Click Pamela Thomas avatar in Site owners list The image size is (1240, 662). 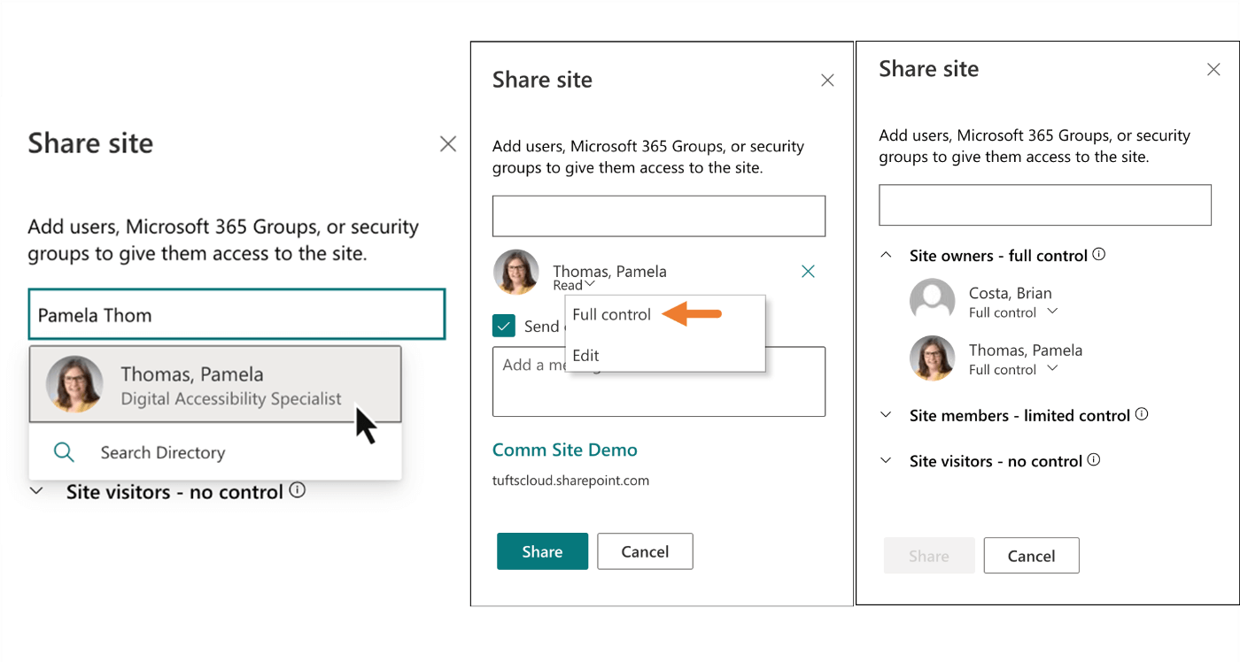click(932, 358)
